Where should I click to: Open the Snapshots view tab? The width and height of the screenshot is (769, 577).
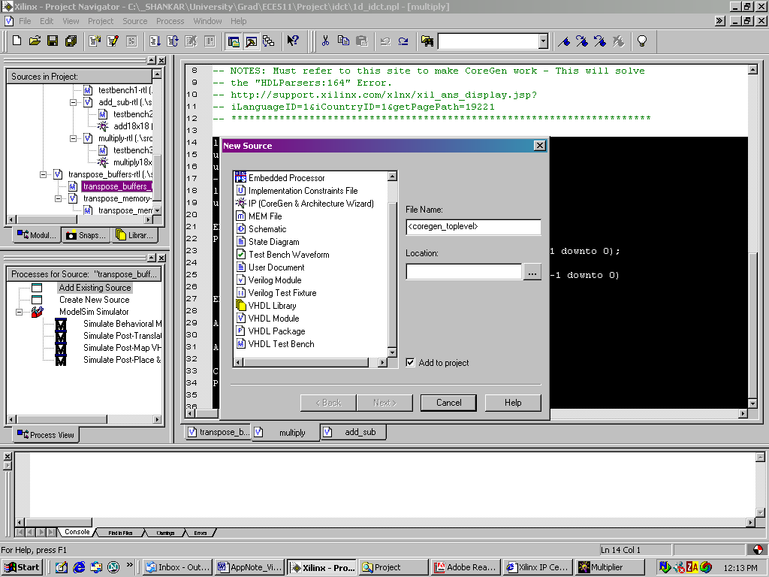click(x=83, y=235)
